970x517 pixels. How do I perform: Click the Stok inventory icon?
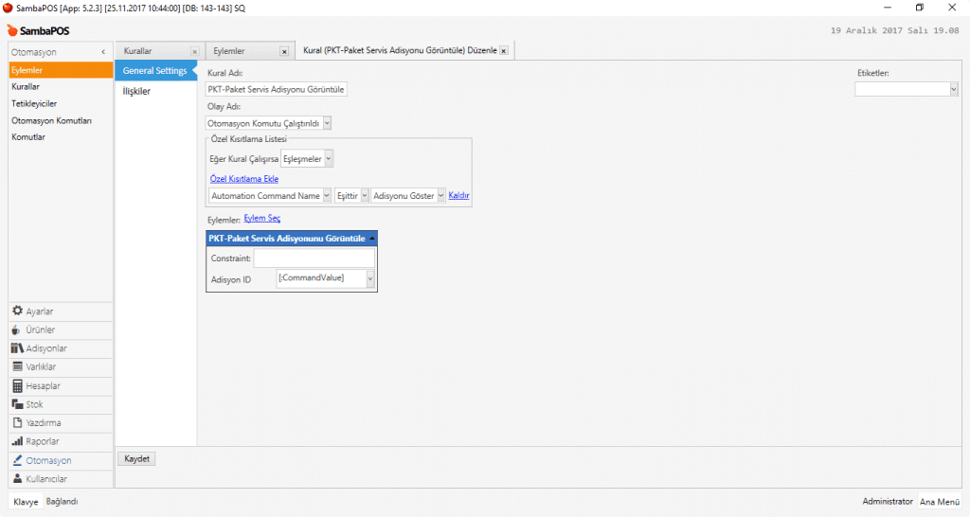click(17, 404)
